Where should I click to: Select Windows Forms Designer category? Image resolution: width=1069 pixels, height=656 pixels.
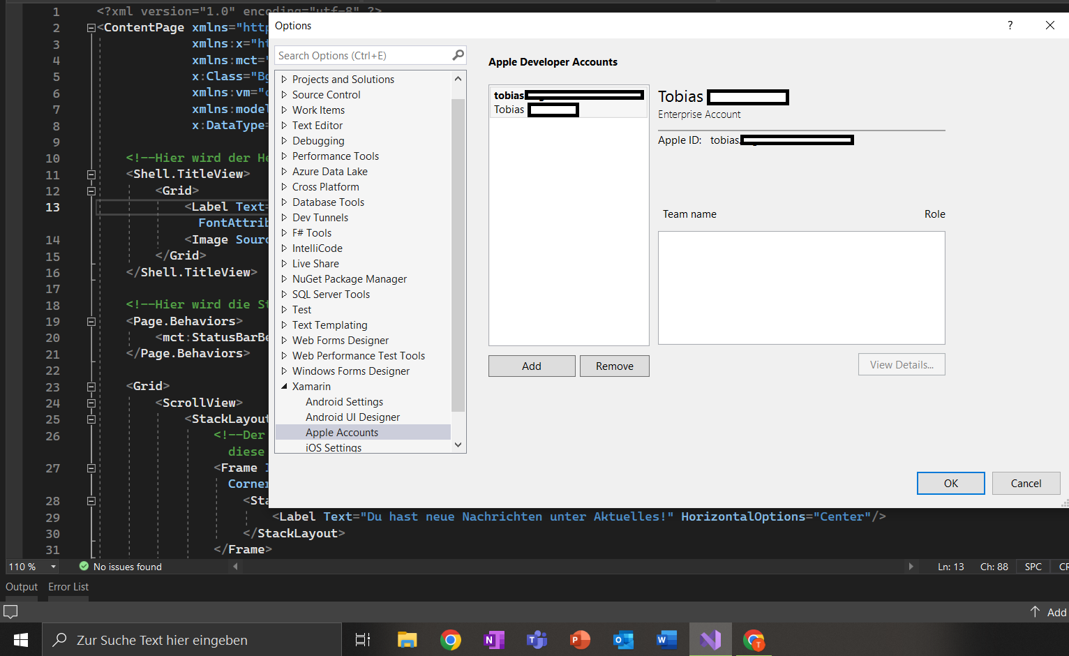click(x=351, y=371)
